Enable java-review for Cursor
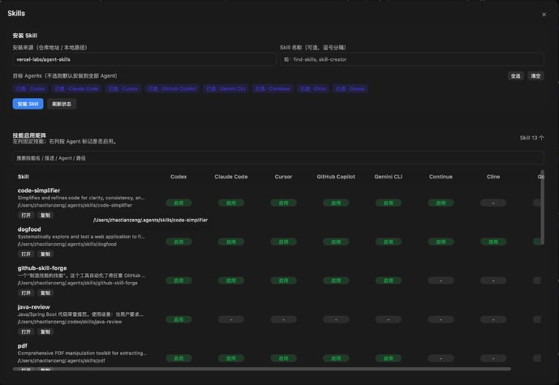 tap(283, 319)
